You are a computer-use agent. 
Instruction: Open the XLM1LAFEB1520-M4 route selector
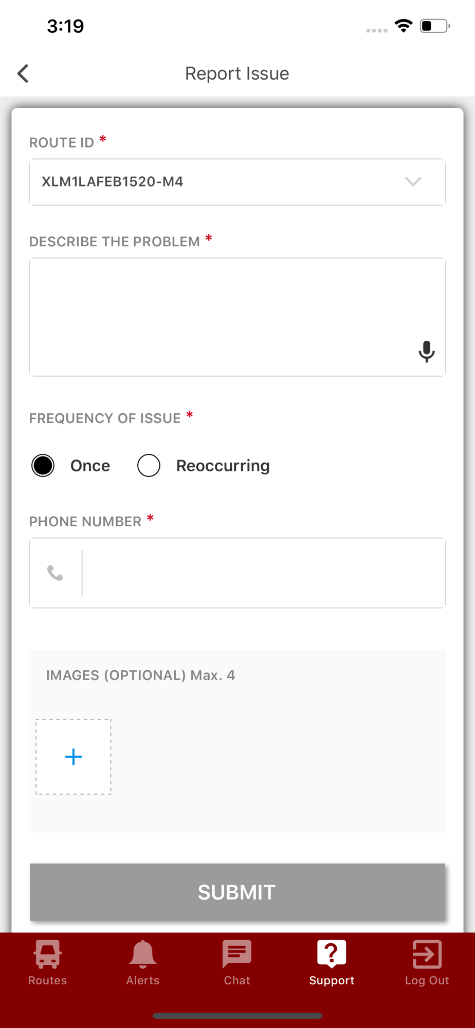click(x=238, y=182)
